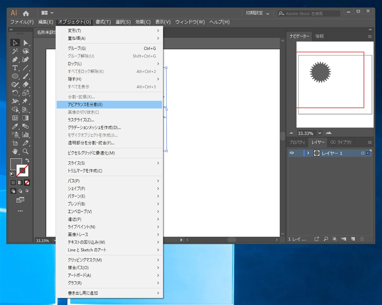Select the Perspective Grid tool
The height and width of the screenshot is (305, 382).
26,110
